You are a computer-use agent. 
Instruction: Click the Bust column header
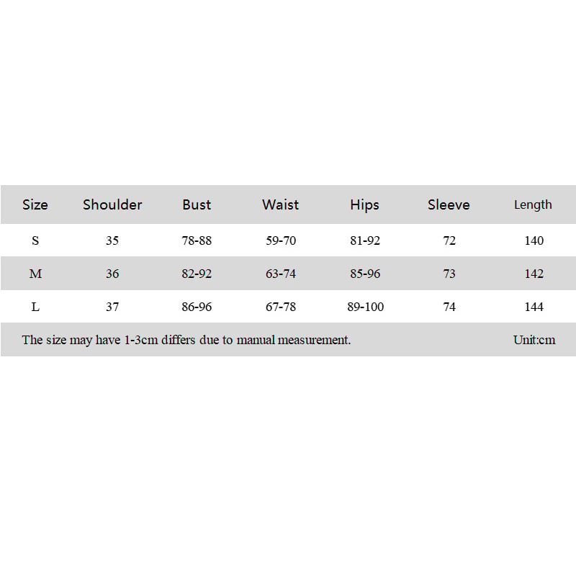click(197, 204)
